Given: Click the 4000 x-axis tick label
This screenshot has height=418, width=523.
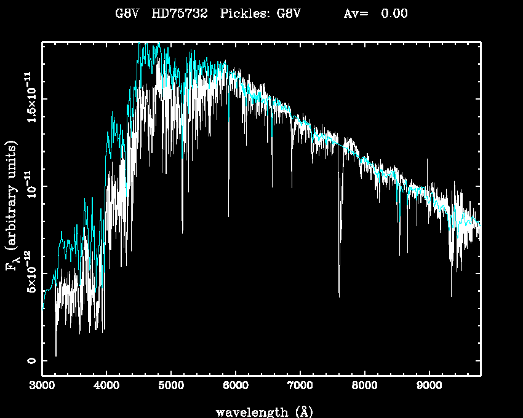Looking at the screenshot, I should pos(106,387).
